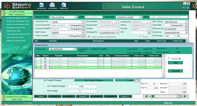Open the record navigator dropdown arrow

click(178, 96)
